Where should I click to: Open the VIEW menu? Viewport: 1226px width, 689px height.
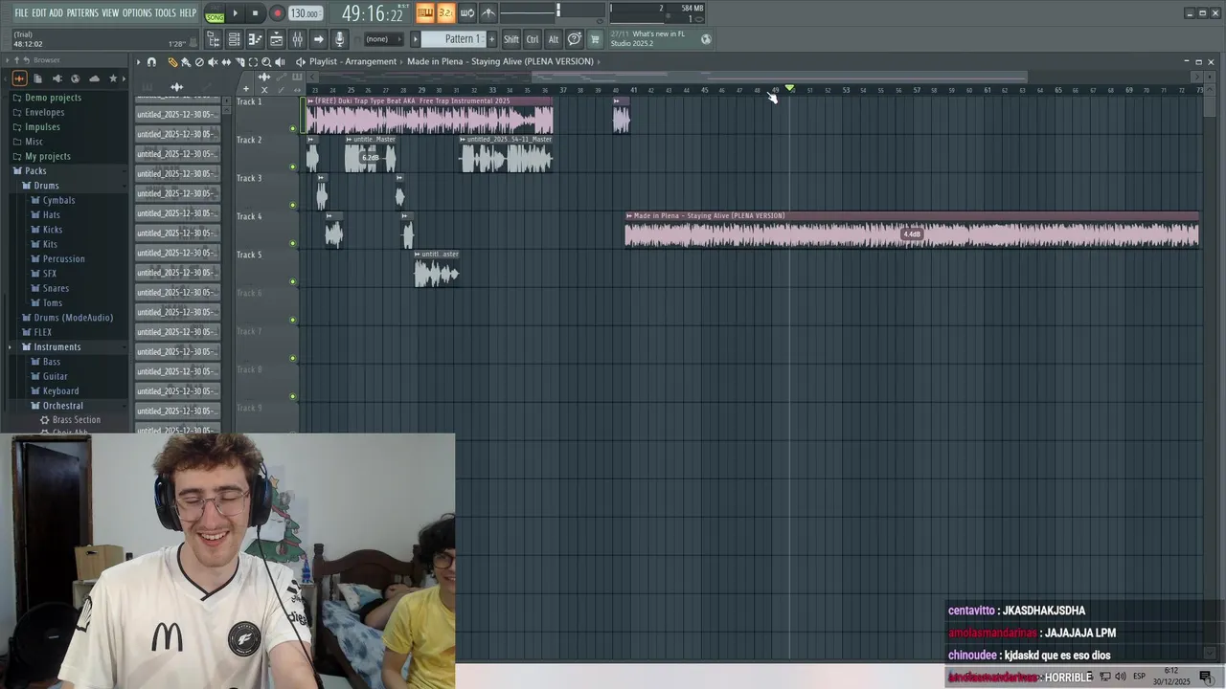[x=110, y=12]
